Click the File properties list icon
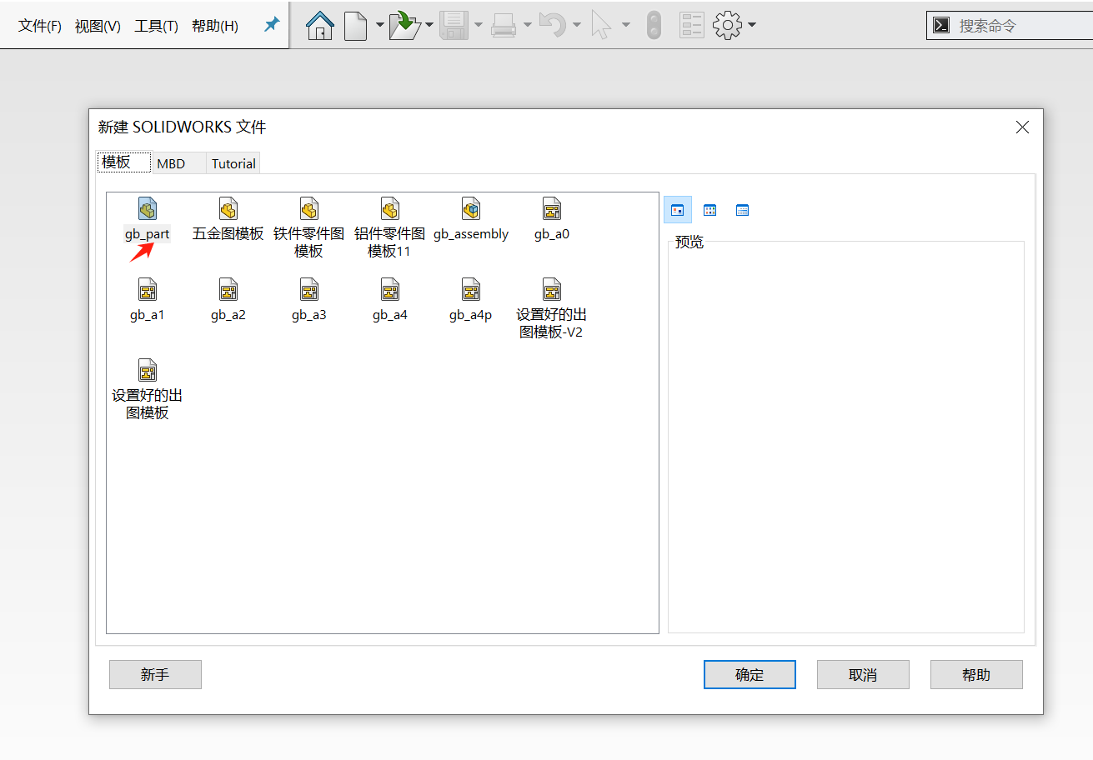Image resolution: width=1093 pixels, height=760 pixels. click(x=692, y=25)
